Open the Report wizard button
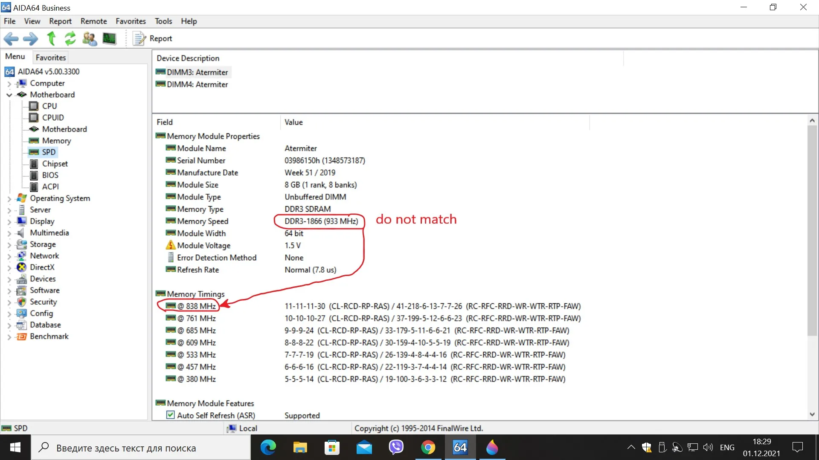819x460 pixels. coord(153,39)
